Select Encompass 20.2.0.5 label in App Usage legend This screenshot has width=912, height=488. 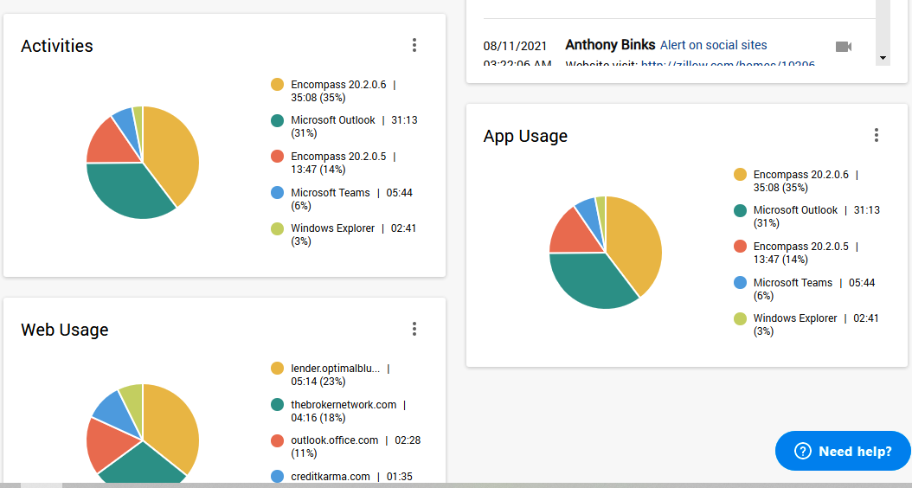801,247
